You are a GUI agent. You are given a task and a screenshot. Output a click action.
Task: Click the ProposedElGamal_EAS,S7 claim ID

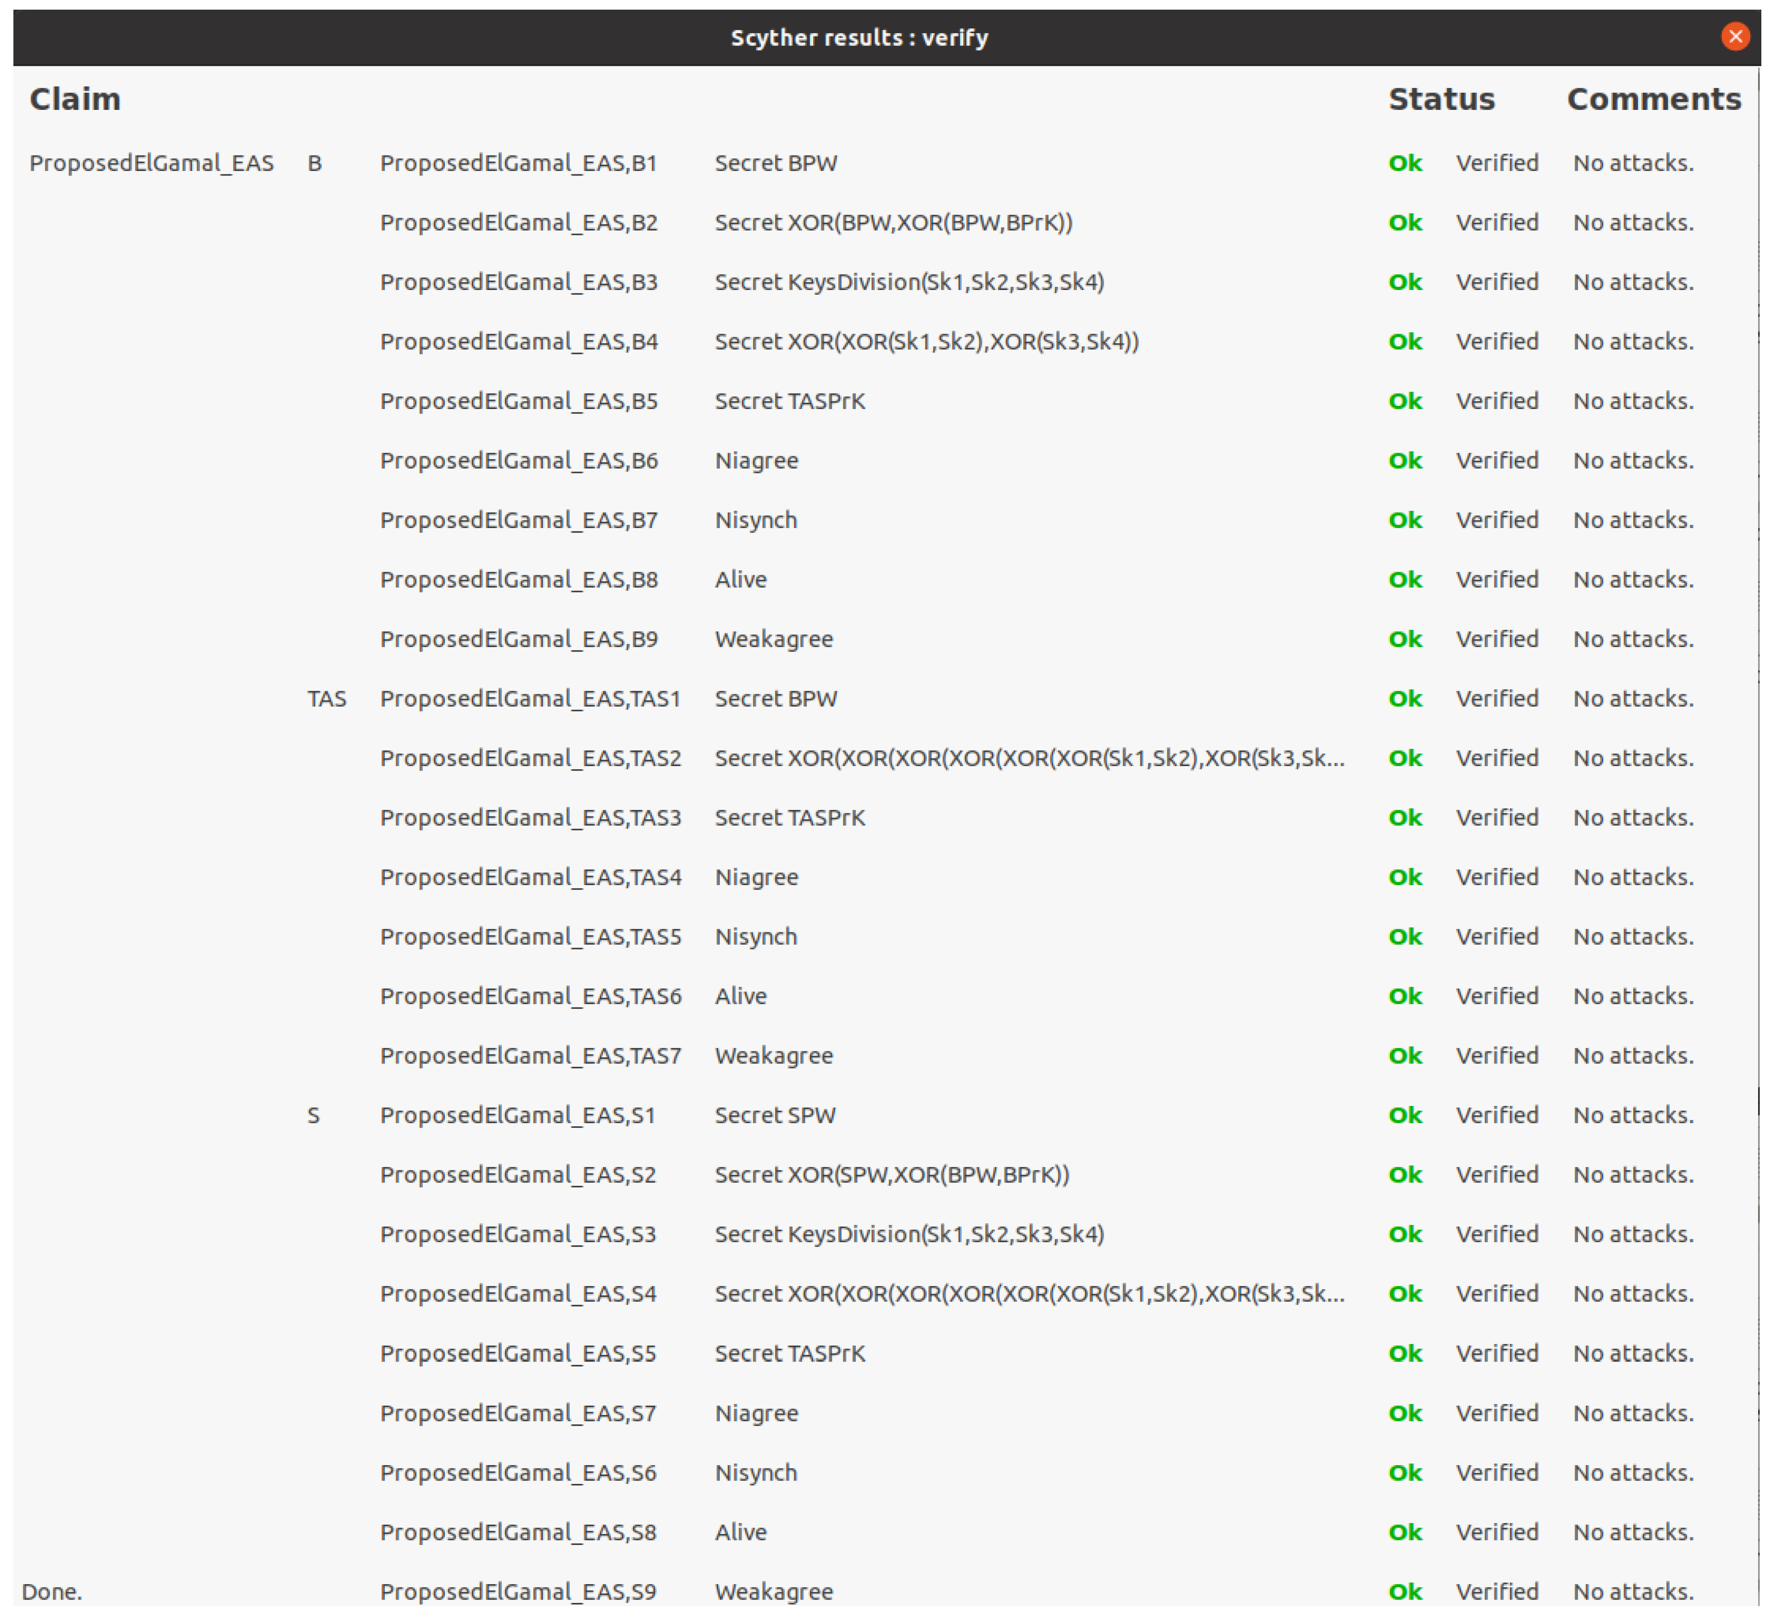(x=518, y=1413)
